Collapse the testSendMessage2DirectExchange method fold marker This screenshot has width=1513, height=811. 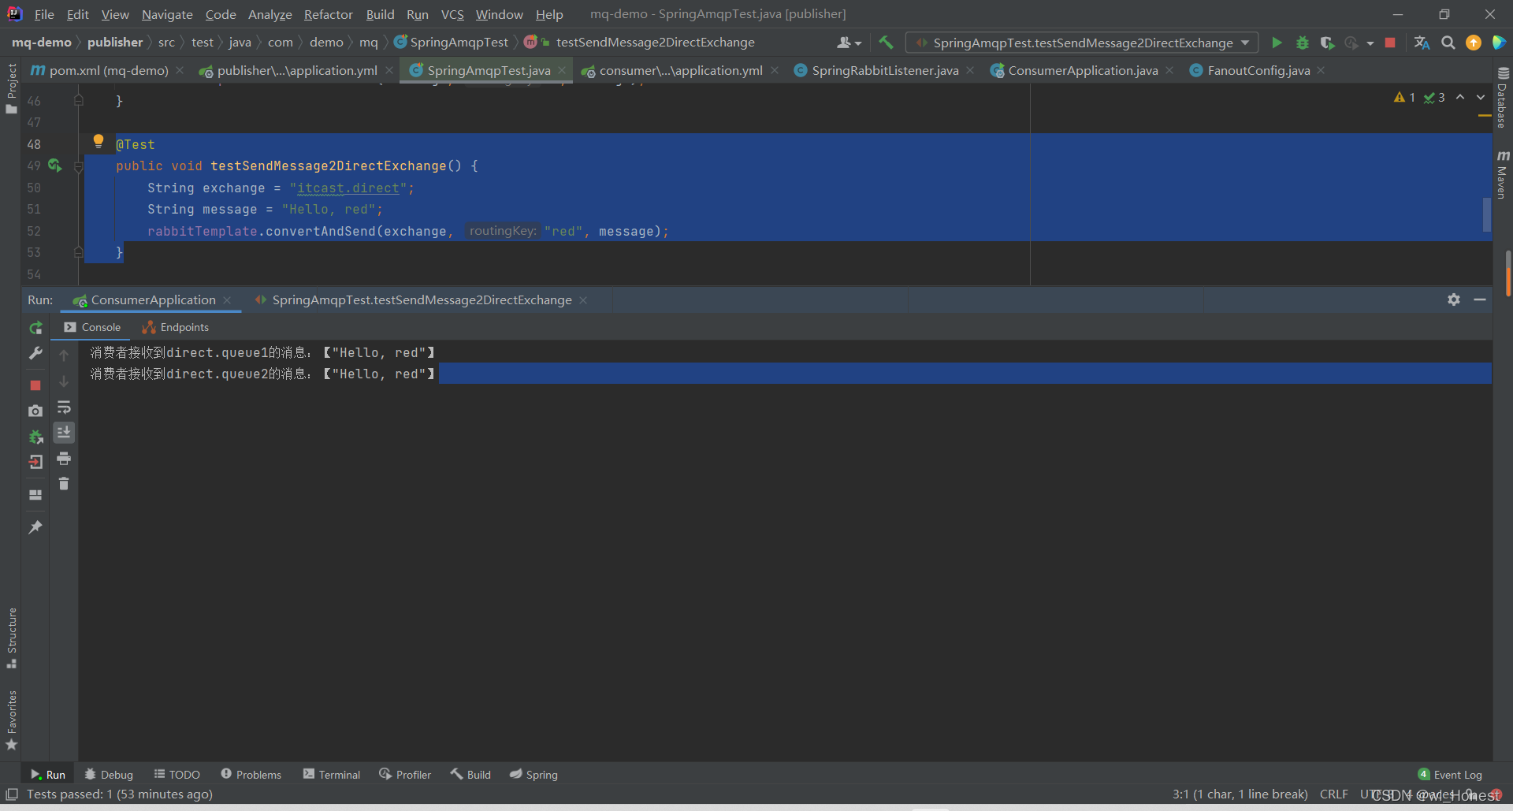(79, 166)
